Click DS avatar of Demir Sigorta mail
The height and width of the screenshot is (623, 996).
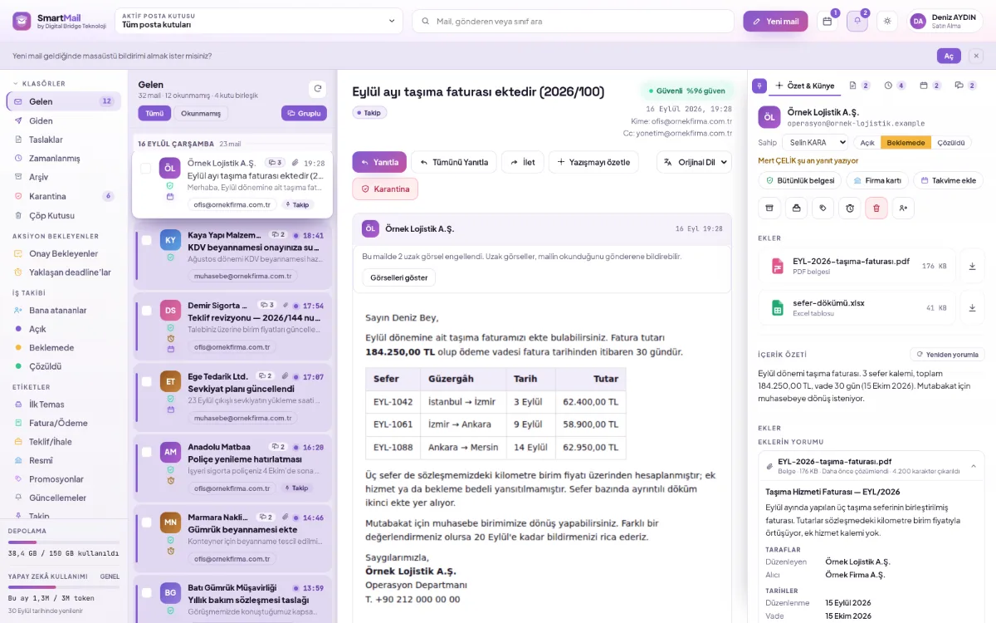(x=170, y=311)
